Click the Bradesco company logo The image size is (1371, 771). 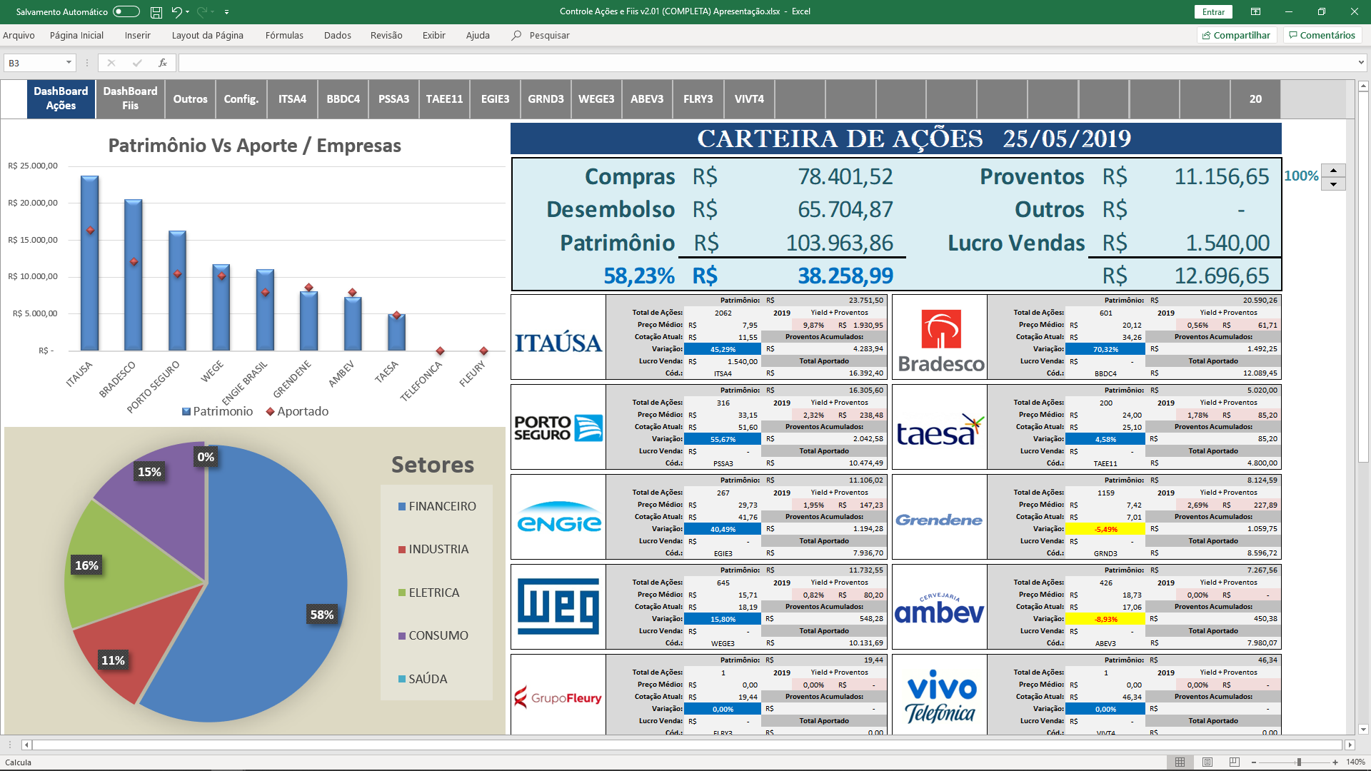(x=940, y=341)
